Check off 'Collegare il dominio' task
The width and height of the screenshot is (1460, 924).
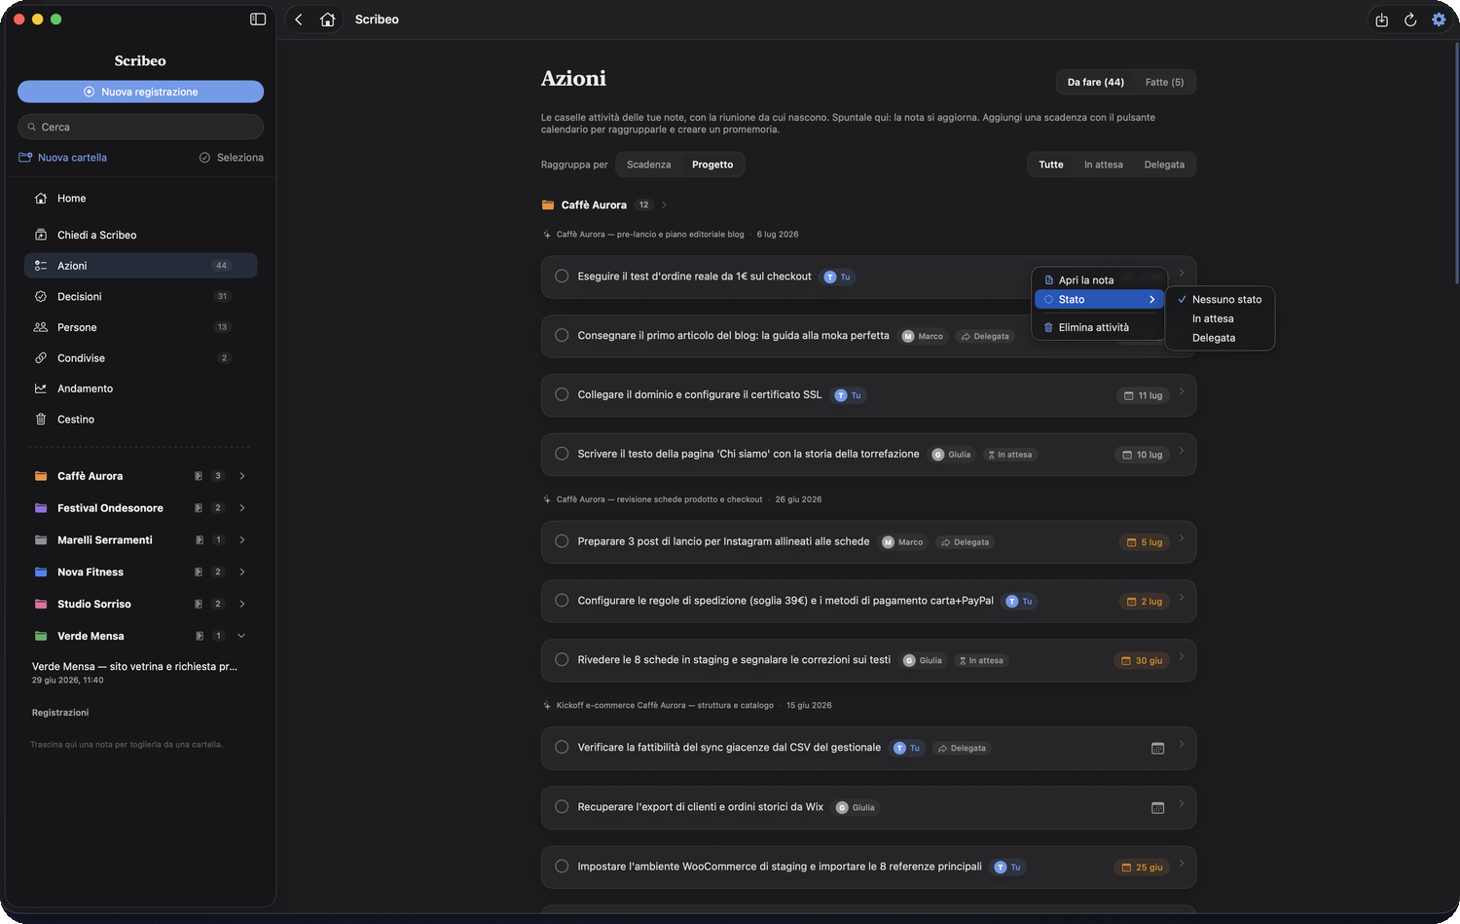click(562, 394)
